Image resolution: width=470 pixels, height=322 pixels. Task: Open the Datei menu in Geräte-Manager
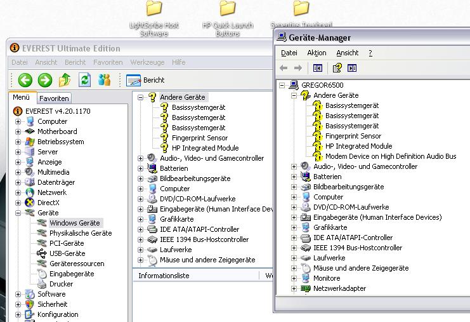click(289, 53)
